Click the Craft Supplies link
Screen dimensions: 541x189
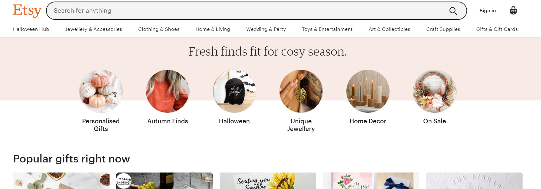click(x=443, y=29)
